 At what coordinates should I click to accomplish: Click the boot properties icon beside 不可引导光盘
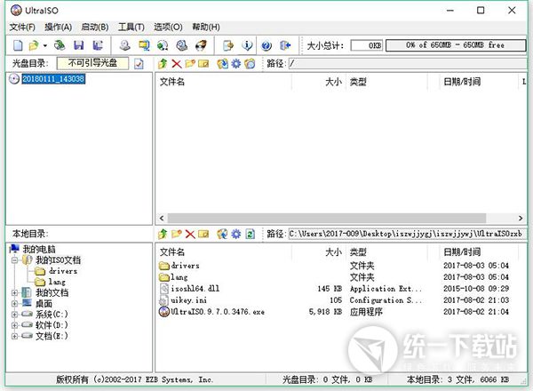139,64
